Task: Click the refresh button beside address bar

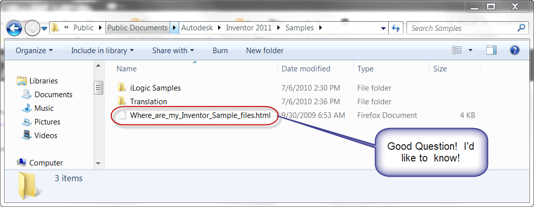Action: click(396, 28)
